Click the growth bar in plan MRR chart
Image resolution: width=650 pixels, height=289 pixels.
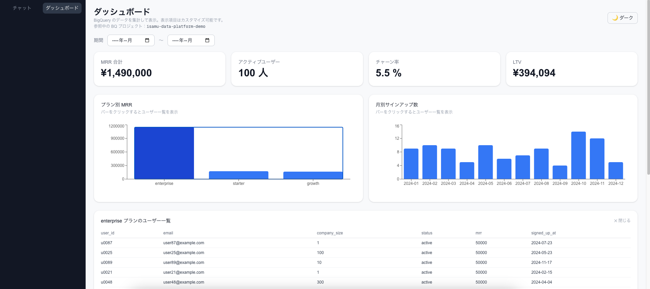[x=313, y=175]
